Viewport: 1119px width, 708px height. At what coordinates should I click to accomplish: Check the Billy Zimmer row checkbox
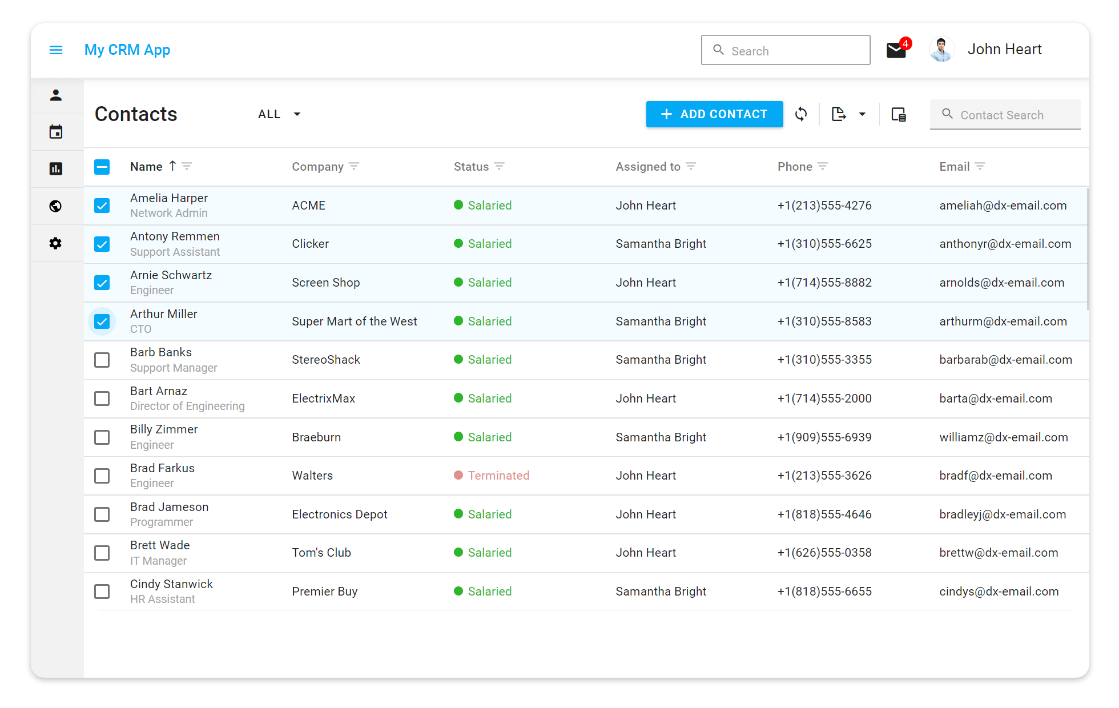tap(102, 437)
